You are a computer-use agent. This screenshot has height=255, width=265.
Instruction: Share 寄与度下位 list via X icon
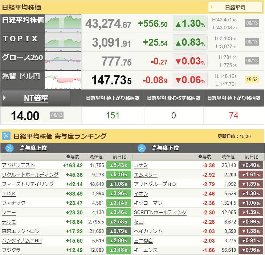[142, 148]
